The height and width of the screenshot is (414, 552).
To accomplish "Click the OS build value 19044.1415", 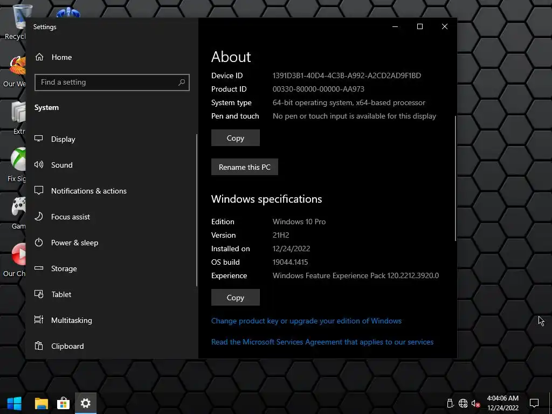I will pyautogui.click(x=290, y=263).
